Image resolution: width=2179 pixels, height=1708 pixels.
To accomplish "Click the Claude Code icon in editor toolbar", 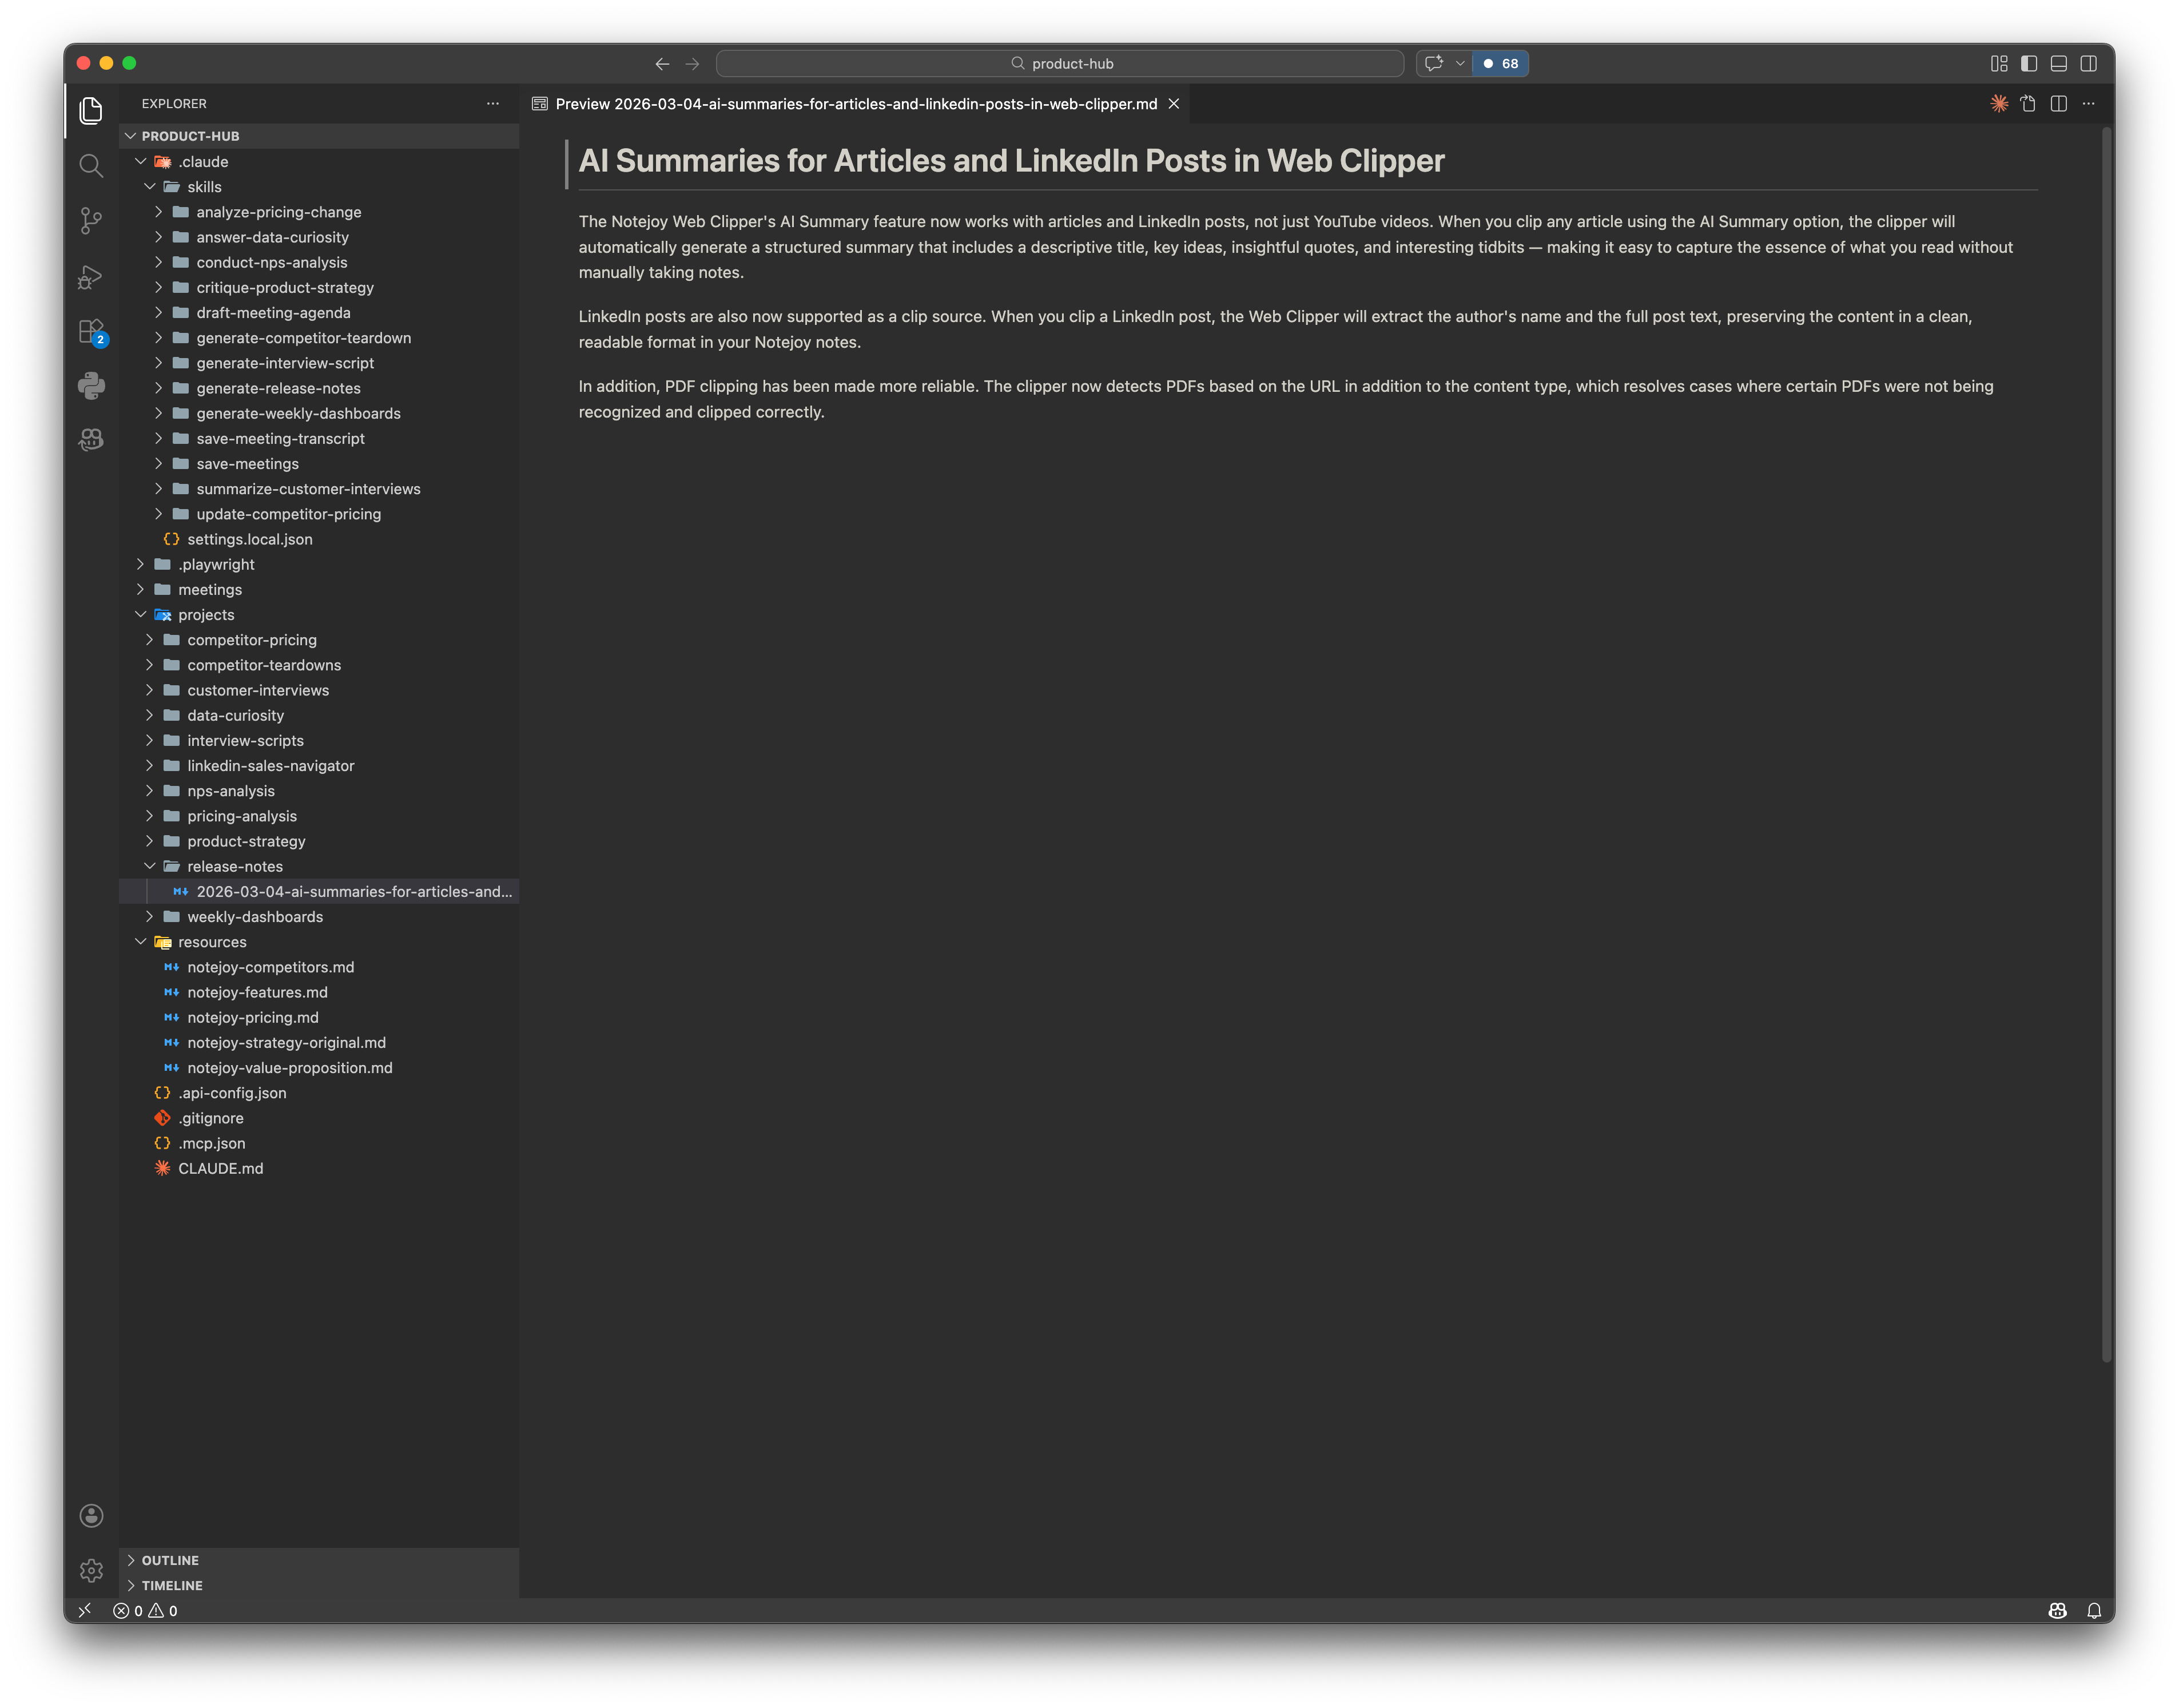I will click(1999, 104).
